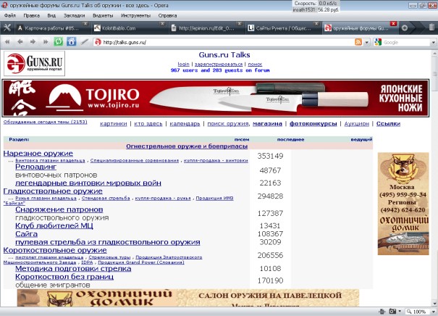Open пулевая стрельба из гладкоствольного оружия
Image resolution: width=438 pixels, height=316 pixels.
pos(108,242)
